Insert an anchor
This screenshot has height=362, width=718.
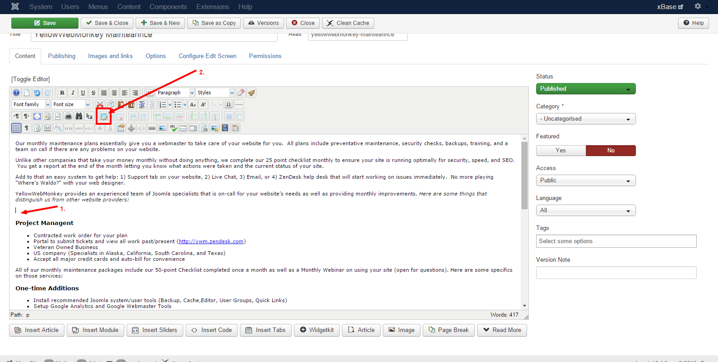[131, 128]
